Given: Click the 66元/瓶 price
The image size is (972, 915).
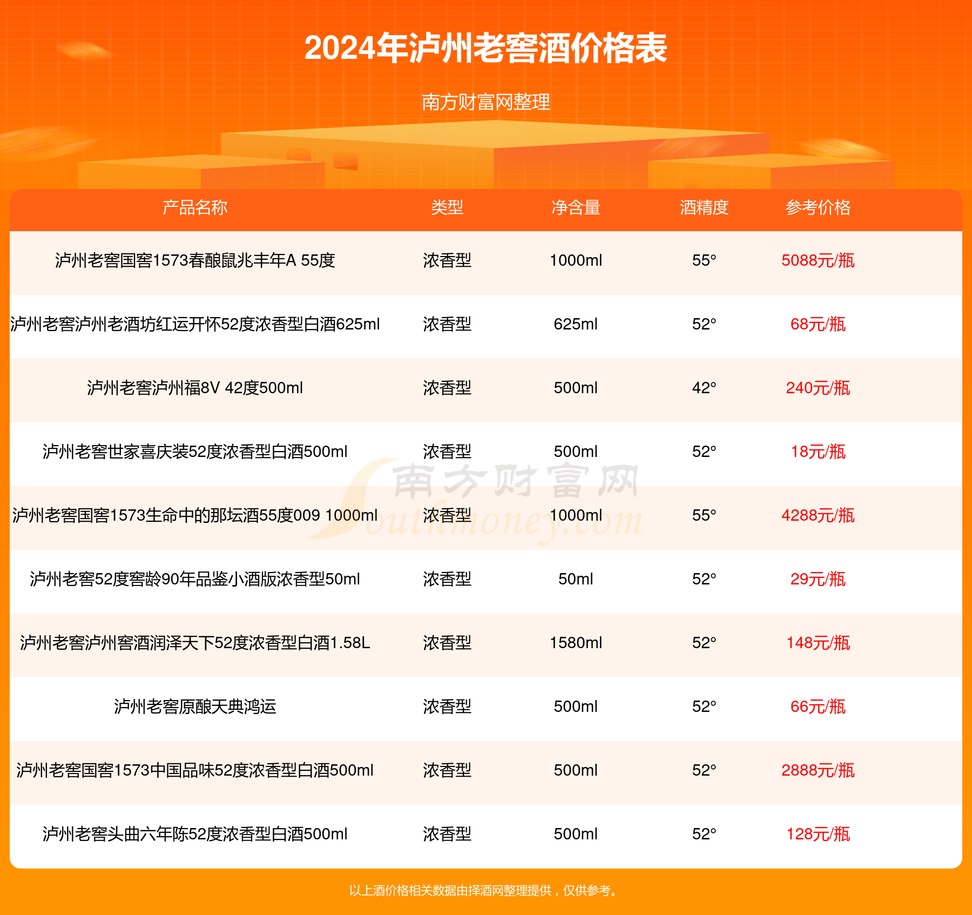Looking at the screenshot, I should 818,707.
